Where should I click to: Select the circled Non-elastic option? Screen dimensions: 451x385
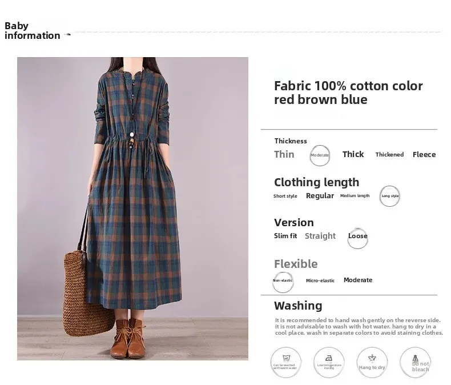click(x=283, y=280)
